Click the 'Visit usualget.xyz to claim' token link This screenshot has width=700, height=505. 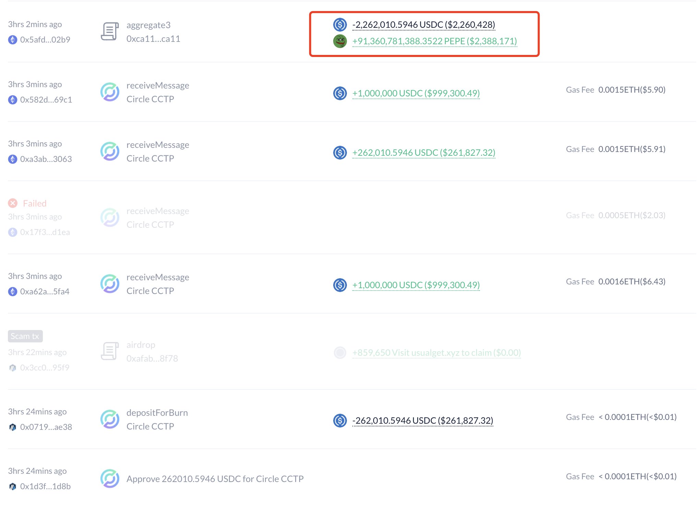[436, 353]
